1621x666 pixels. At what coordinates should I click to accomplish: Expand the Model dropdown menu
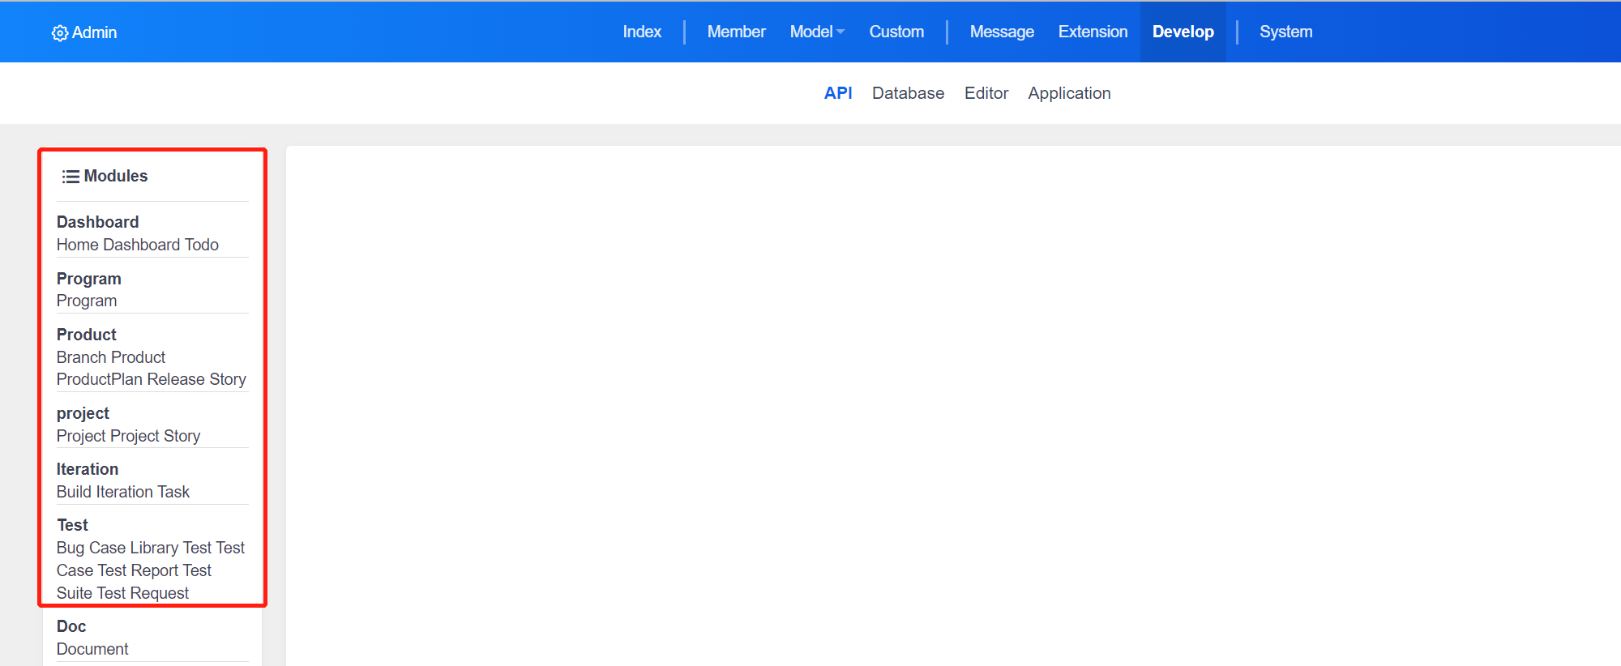(817, 32)
